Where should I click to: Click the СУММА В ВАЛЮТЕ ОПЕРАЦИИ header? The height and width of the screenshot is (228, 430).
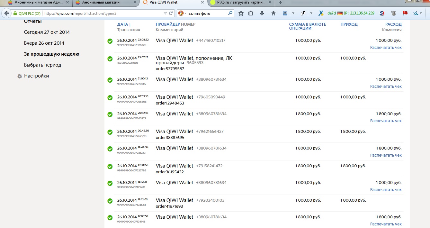tap(308, 26)
